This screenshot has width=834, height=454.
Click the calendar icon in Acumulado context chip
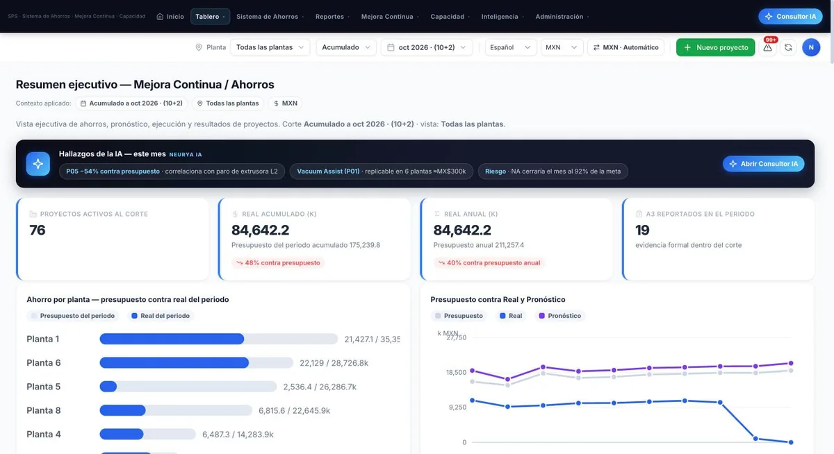pyautogui.click(x=83, y=103)
